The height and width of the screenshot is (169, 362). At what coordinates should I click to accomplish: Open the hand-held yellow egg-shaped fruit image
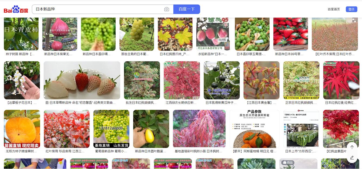point(151,129)
